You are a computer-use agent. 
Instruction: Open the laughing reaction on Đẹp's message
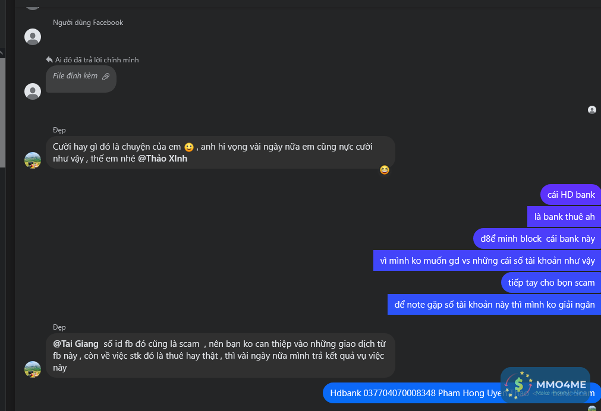(x=385, y=170)
